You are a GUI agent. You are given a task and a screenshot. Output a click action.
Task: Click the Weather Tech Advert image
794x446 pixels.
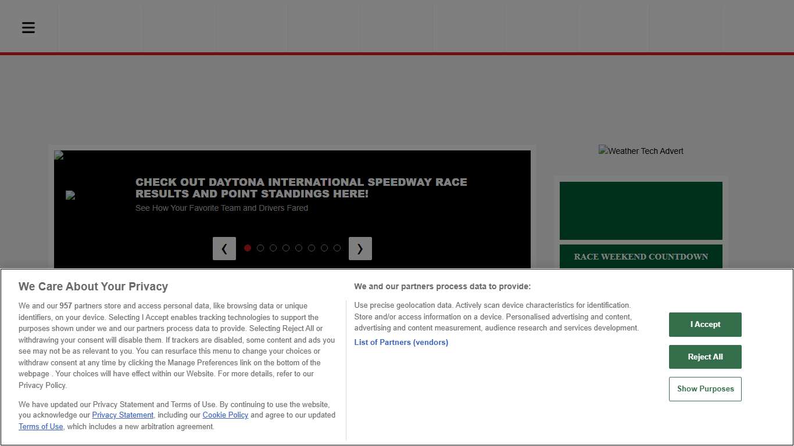[641, 151]
